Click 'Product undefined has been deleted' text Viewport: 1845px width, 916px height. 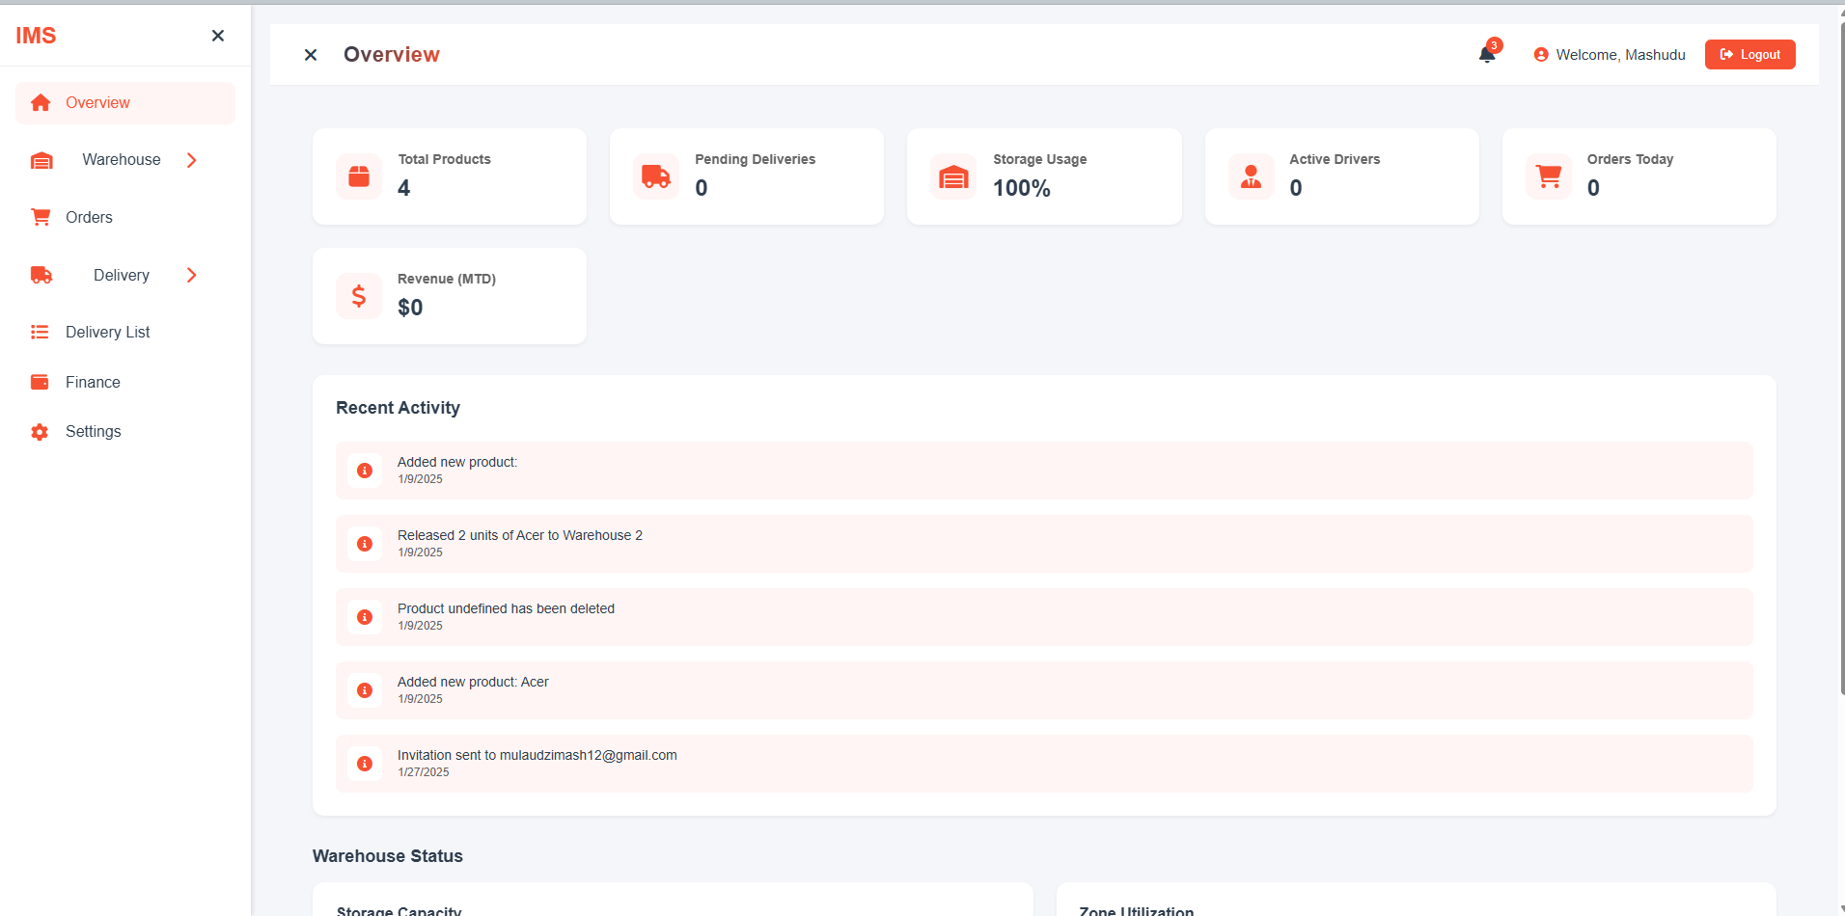pyautogui.click(x=506, y=608)
